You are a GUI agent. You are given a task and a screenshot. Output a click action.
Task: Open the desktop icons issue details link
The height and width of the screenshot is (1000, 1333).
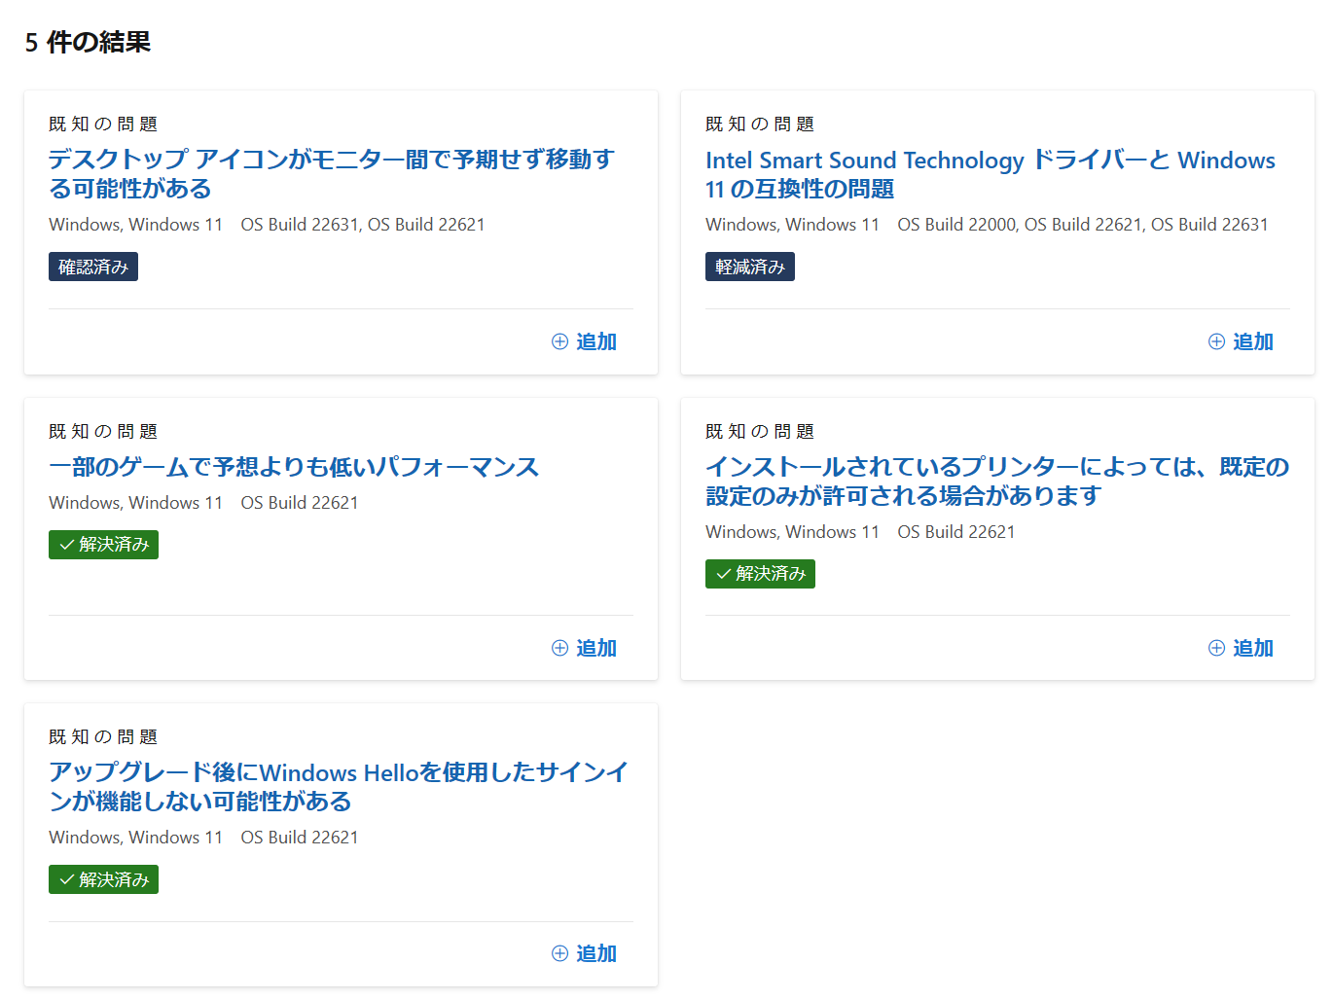pyautogui.click(x=330, y=173)
